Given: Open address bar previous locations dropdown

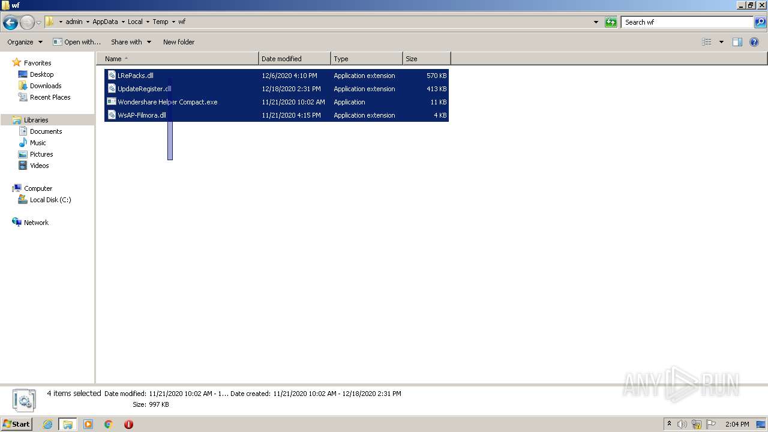Looking at the screenshot, I should coord(596,22).
